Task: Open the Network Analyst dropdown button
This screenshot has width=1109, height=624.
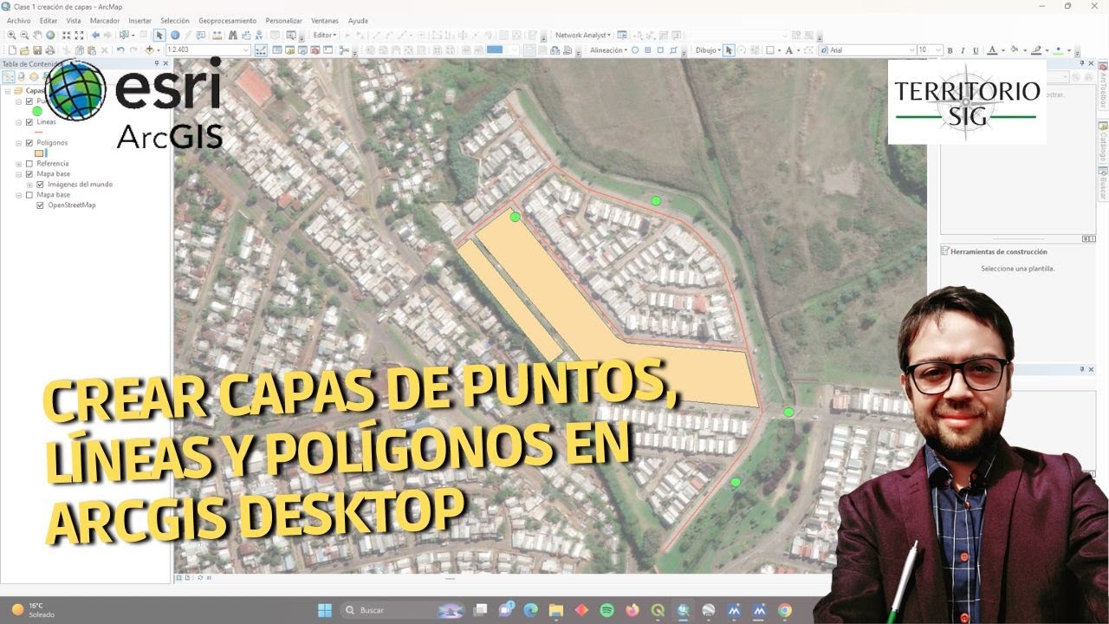Action: [583, 36]
